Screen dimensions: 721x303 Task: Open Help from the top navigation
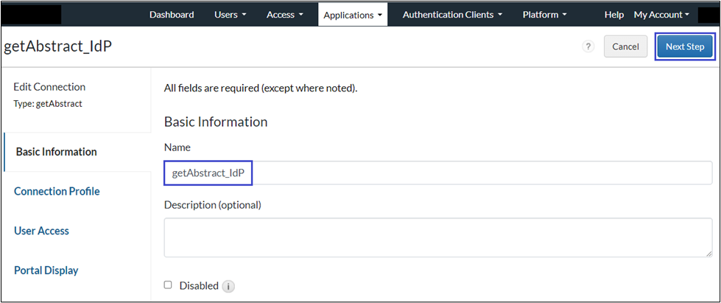pos(613,14)
